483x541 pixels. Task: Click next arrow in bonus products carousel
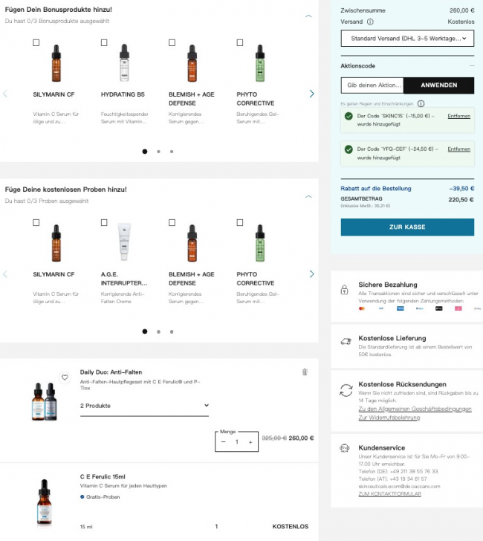[x=311, y=94]
